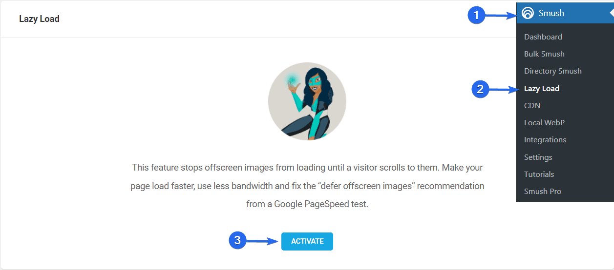Viewport: 614px width, 270px height.
Task: Open the Lazy Load submenu item
Action: click(542, 88)
